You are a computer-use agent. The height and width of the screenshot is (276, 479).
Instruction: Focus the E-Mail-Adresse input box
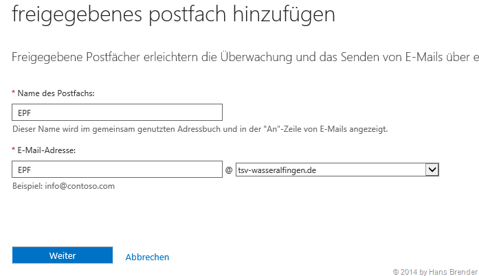pos(117,169)
